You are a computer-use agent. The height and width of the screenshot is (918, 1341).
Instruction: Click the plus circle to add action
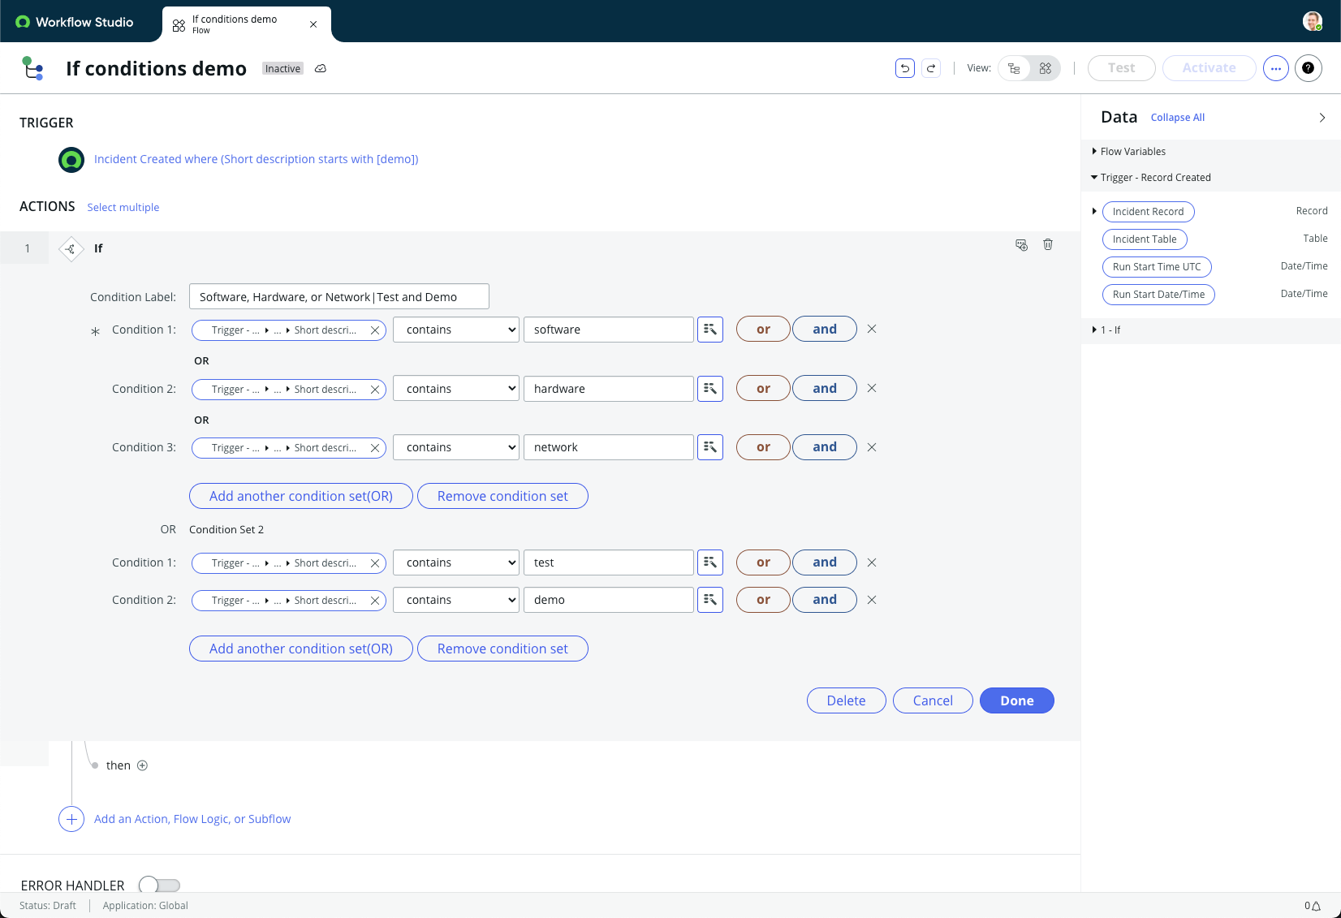pos(71,819)
